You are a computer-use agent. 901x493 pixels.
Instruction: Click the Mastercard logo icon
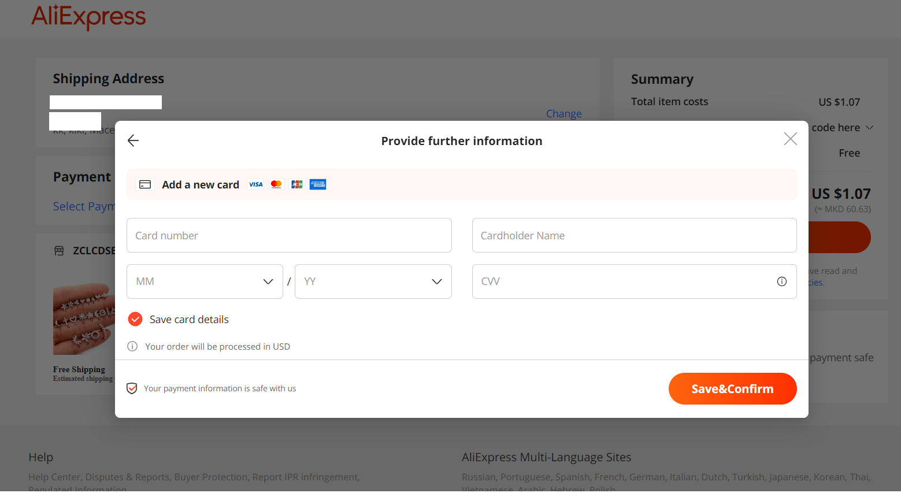tap(276, 184)
